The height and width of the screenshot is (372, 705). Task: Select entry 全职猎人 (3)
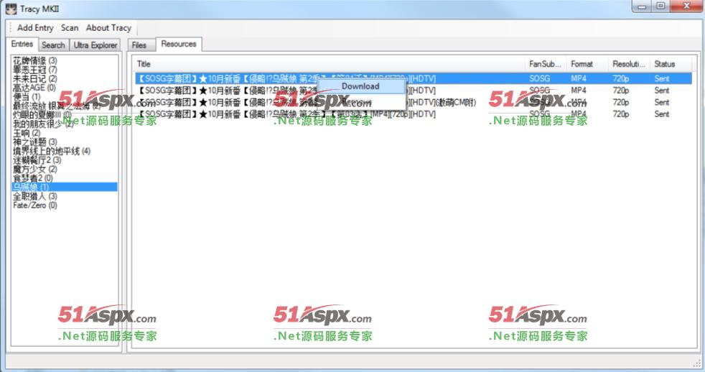click(x=35, y=196)
